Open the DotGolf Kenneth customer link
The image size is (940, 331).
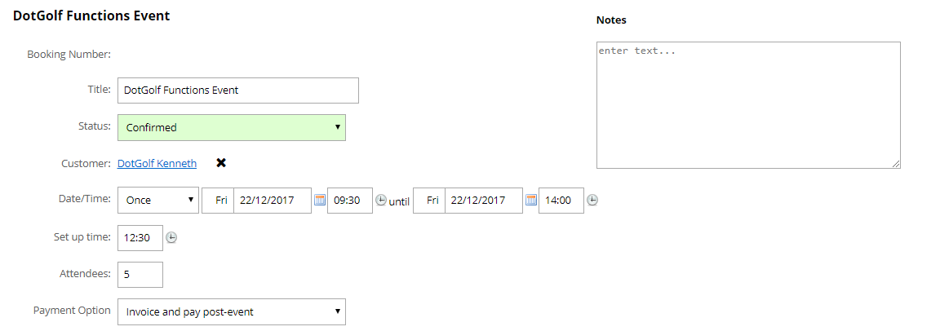[157, 163]
